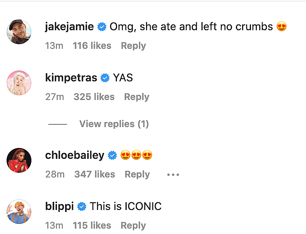Screen dimensions: 306x234
Task: Expand View replies (1) under kimpetras
Action: pos(114,124)
